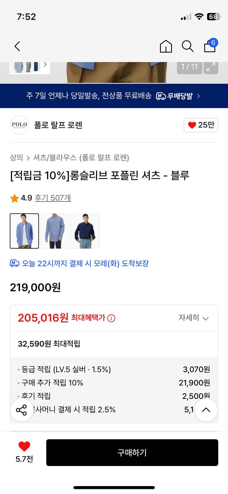The width and height of the screenshot is (228, 494).
Task: Expand the thumbnail strip arrow at top
Action: pos(45,65)
